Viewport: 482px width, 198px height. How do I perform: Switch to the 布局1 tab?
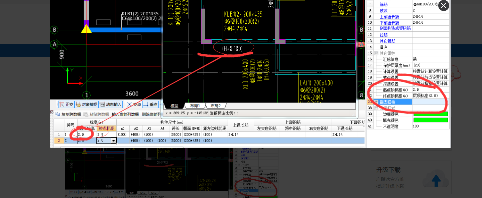[x=195, y=106]
